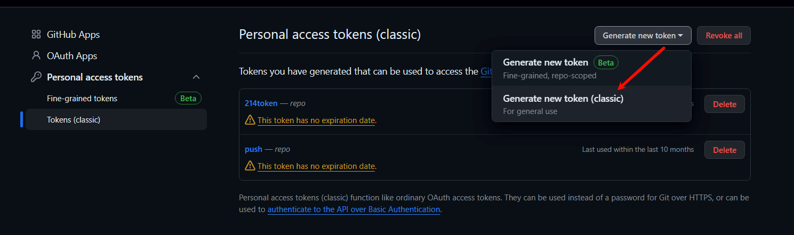794x235 pixels.
Task: Delete the push token
Action: 724,150
